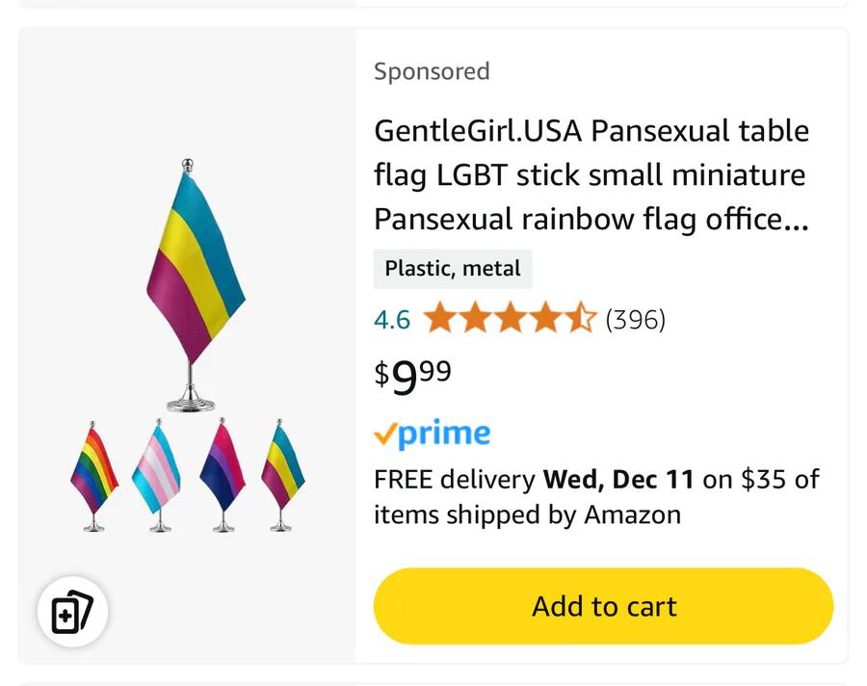The image size is (867, 686).
Task: Select the small rainbow pride flag
Action: pos(93,472)
